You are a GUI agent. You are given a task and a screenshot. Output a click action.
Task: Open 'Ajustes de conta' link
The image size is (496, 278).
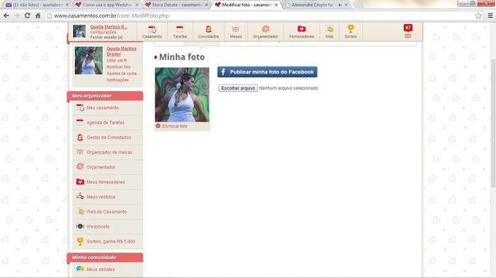(x=121, y=74)
